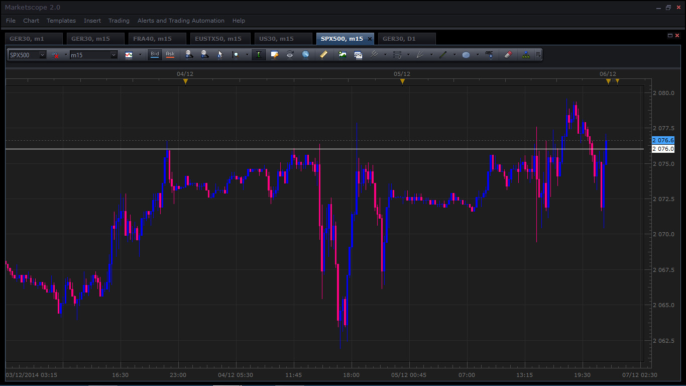Click the 2 076.0 price line label
The width and height of the screenshot is (686, 386).
click(x=663, y=149)
